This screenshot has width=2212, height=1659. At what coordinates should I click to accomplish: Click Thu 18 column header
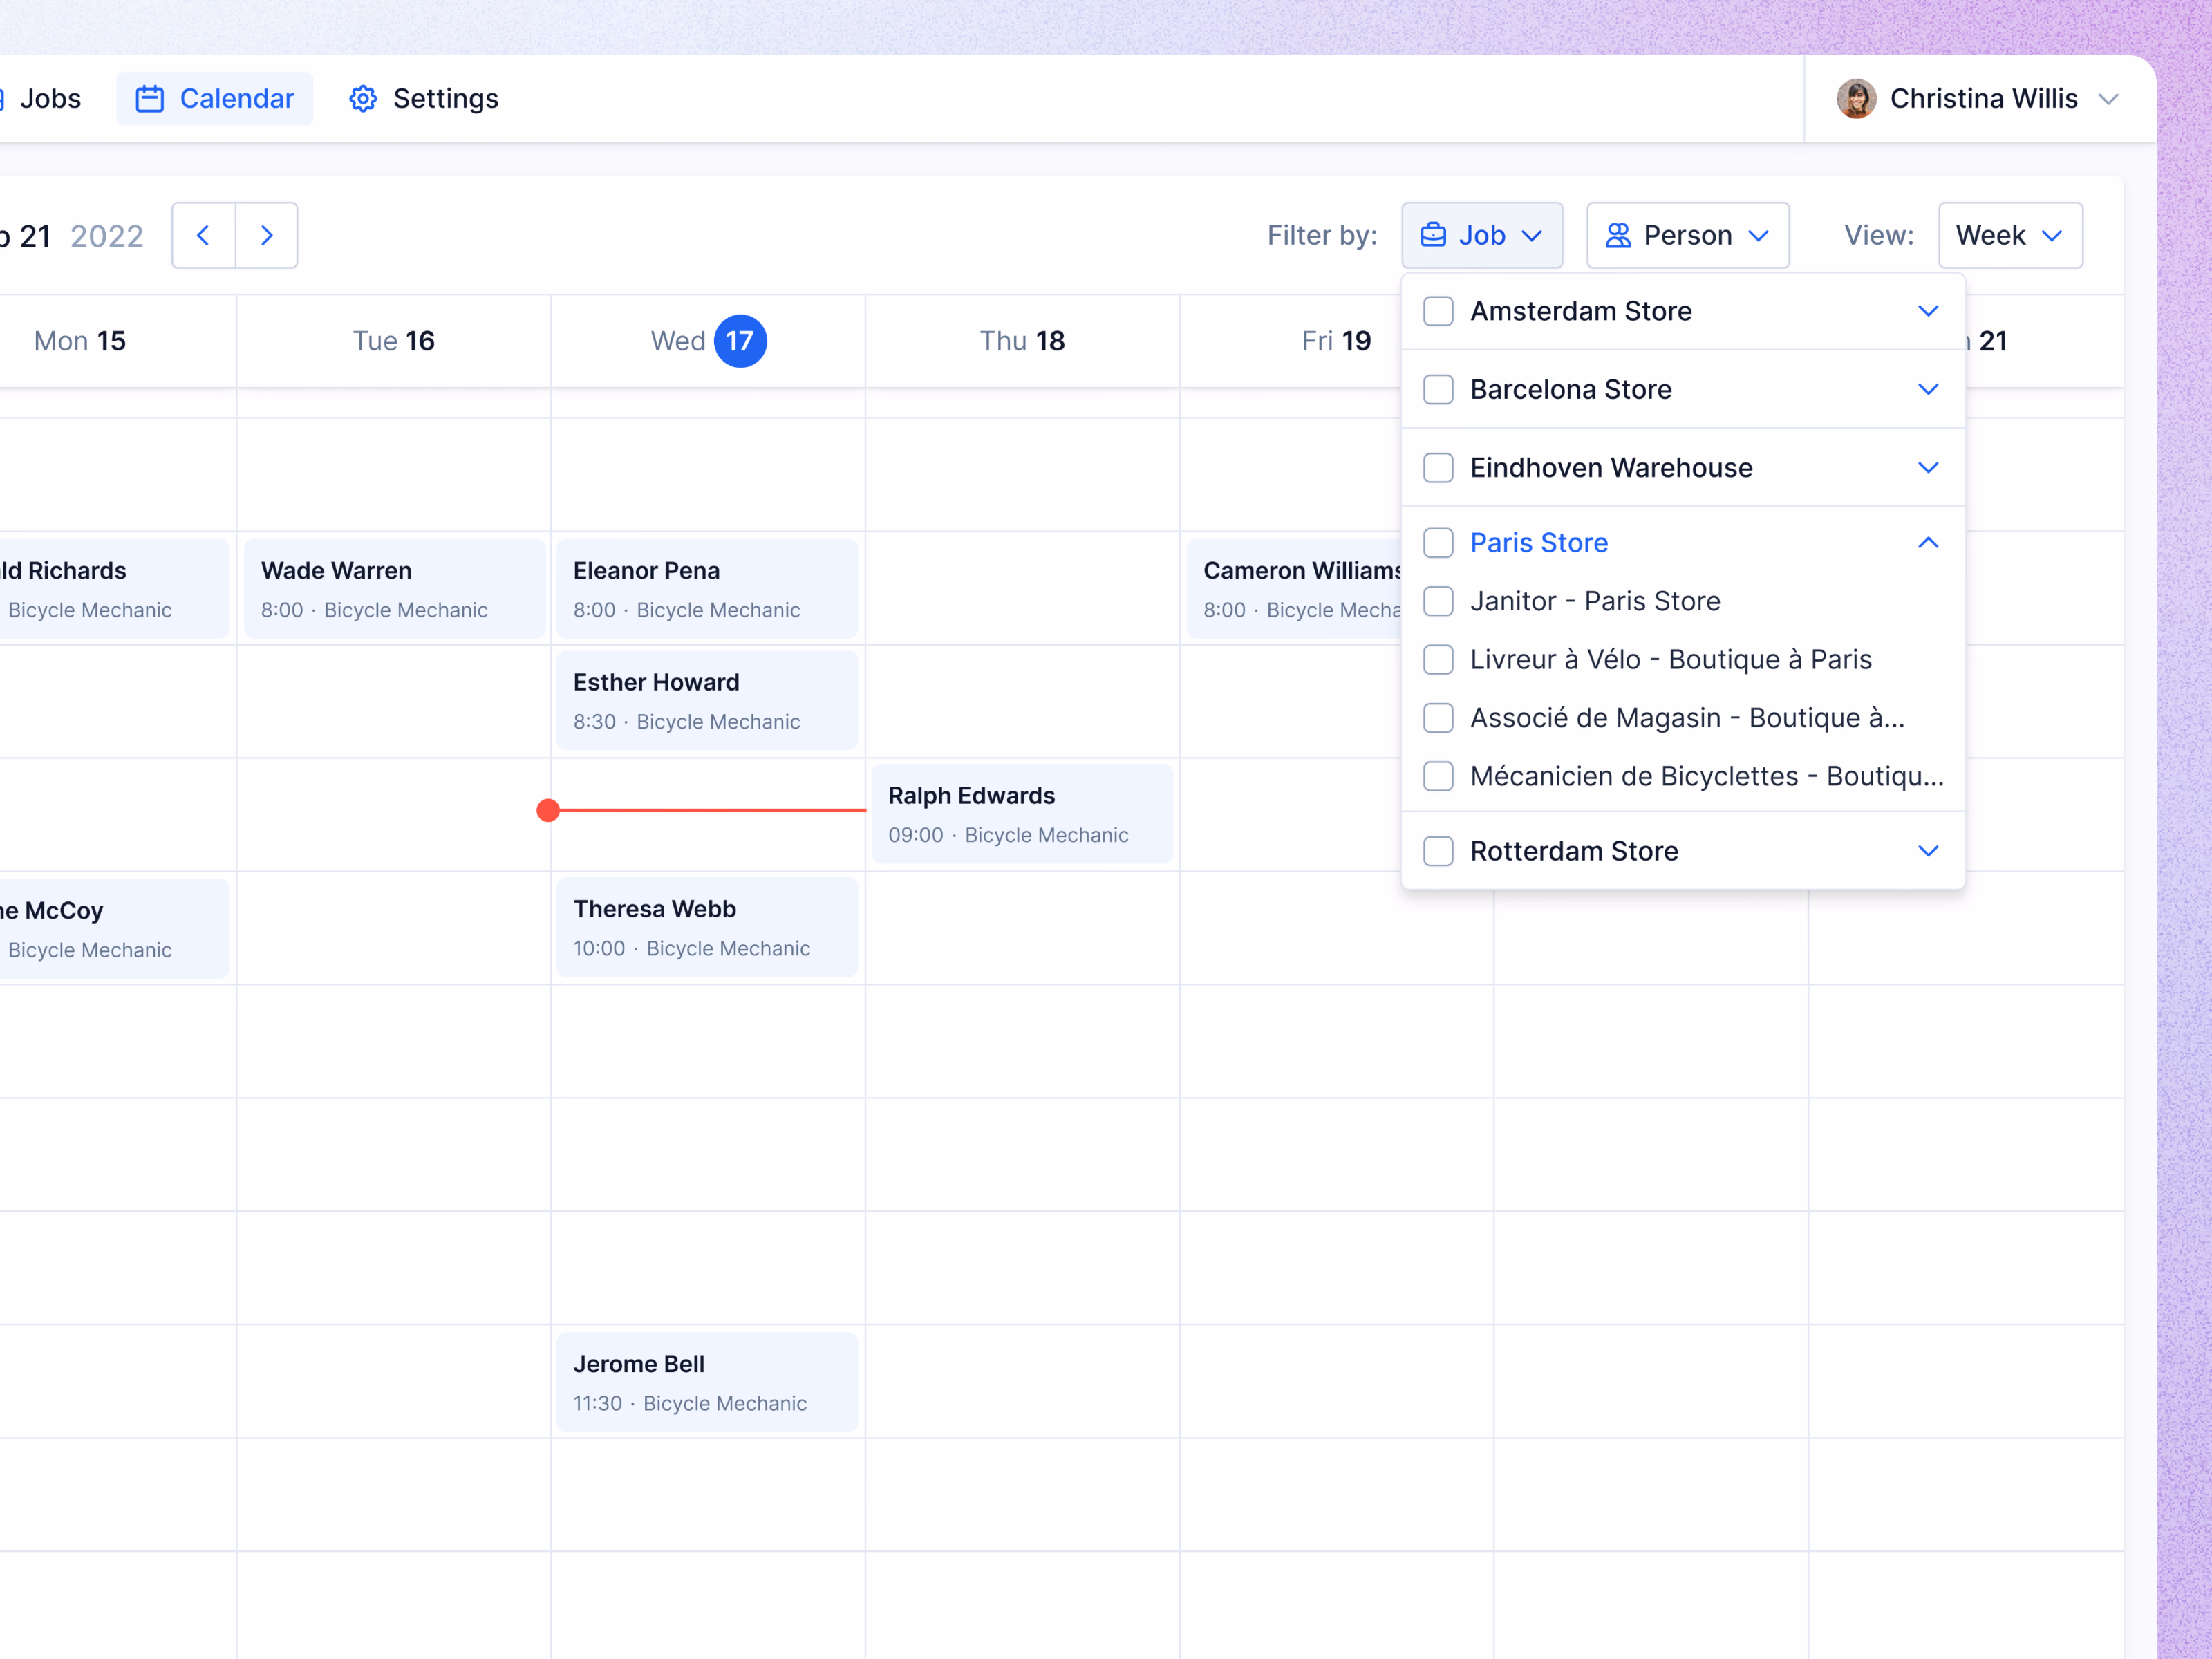1022,341
